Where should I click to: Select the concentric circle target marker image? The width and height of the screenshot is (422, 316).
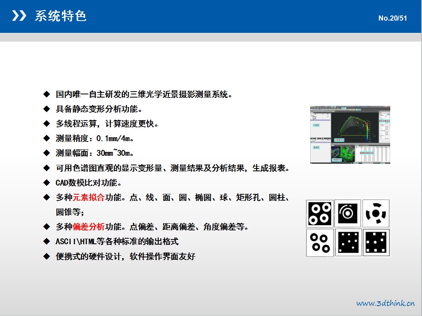(x=348, y=213)
